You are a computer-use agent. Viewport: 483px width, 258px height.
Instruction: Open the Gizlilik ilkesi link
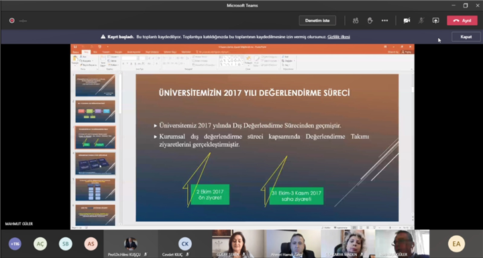tap(339, 37)
